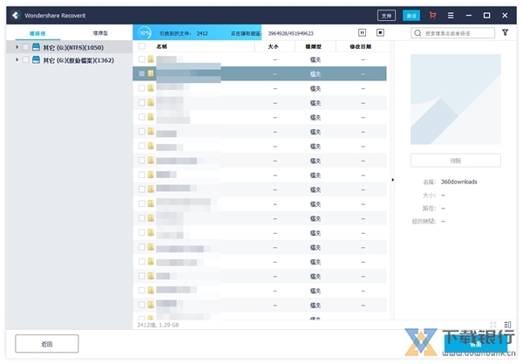Switch to the thumbnail grid view icon
The width and height of the screenshot is (523, 364).
493,325
